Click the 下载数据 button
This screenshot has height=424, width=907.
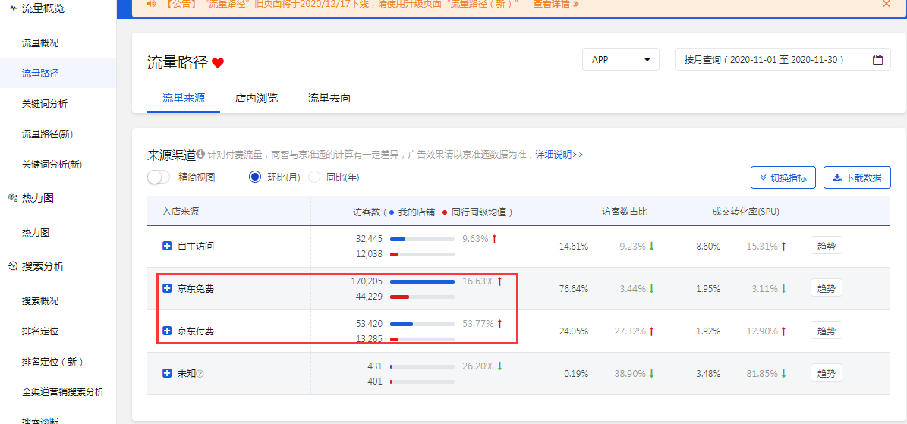857,177
